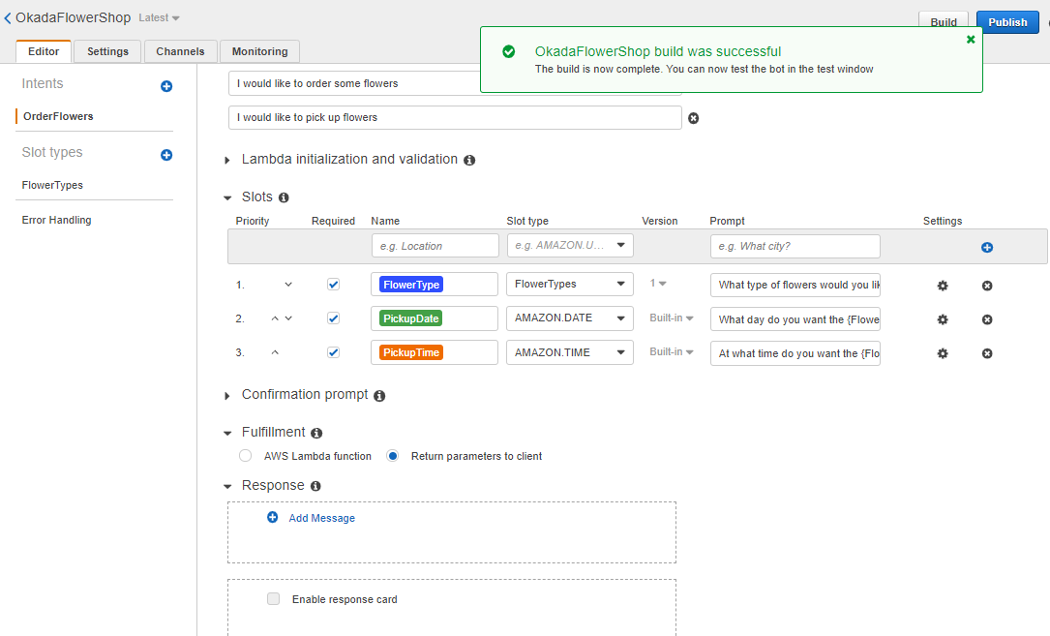Open new slot type dropdown e.g. AMAZON.U
Viewport: 1050px width, 636px height.
pyautogui.click(x=570, y=245)
